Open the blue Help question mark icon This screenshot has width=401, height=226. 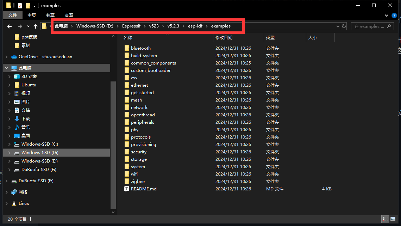tap(394, 16)
